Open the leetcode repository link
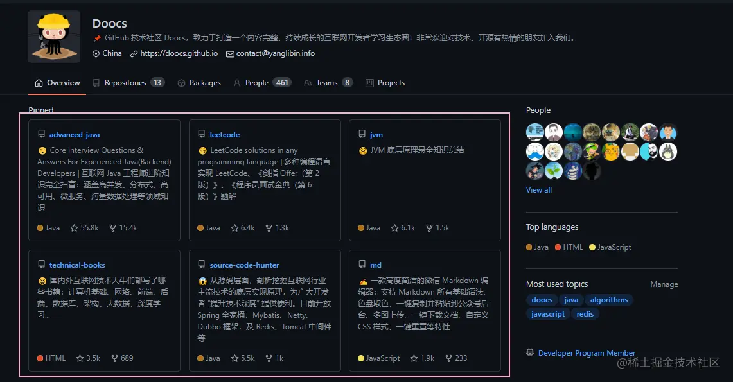733x382 pixels. tap(224, 134)
